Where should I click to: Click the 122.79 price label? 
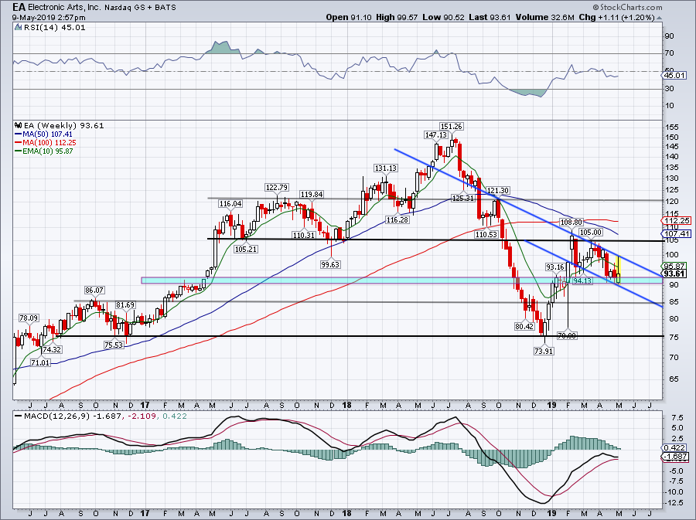click(277, 188)
